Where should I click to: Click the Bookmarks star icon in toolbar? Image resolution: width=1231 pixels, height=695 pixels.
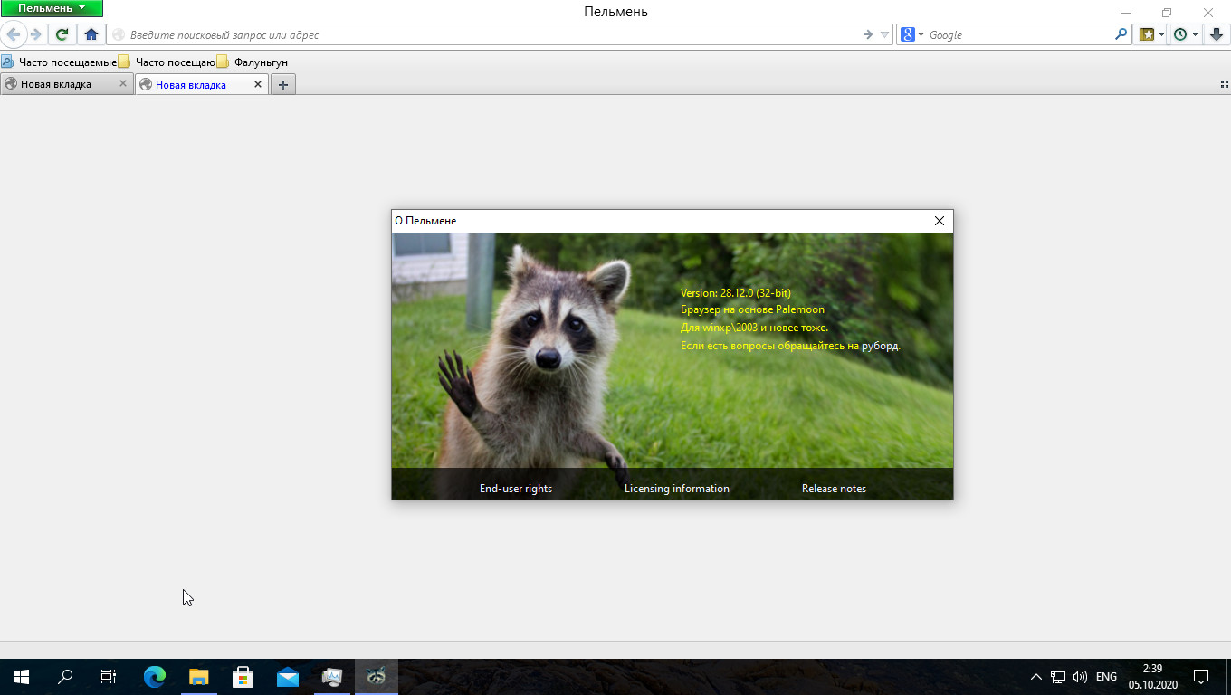click(1147, 34)
